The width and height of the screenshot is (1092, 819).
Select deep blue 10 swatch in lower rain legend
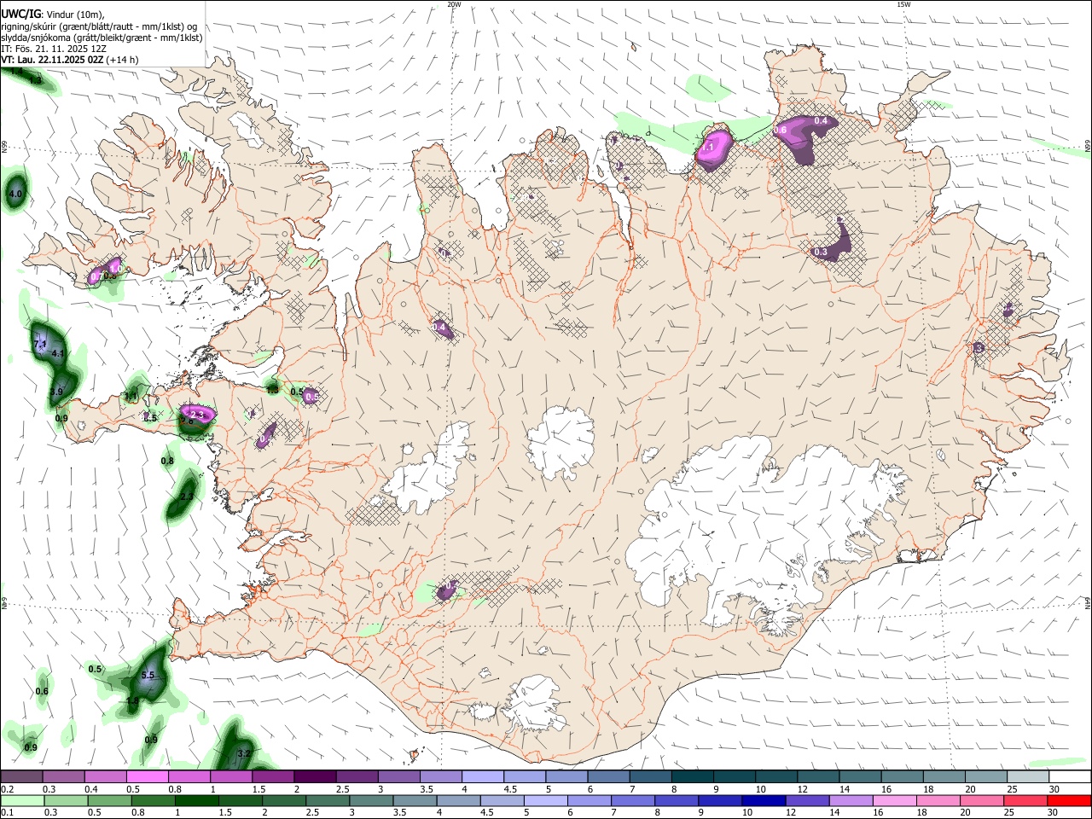pyautogui.click(x=763, y=800)
